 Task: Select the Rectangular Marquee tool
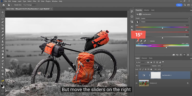pyautogui.click(x=3, y=16)
